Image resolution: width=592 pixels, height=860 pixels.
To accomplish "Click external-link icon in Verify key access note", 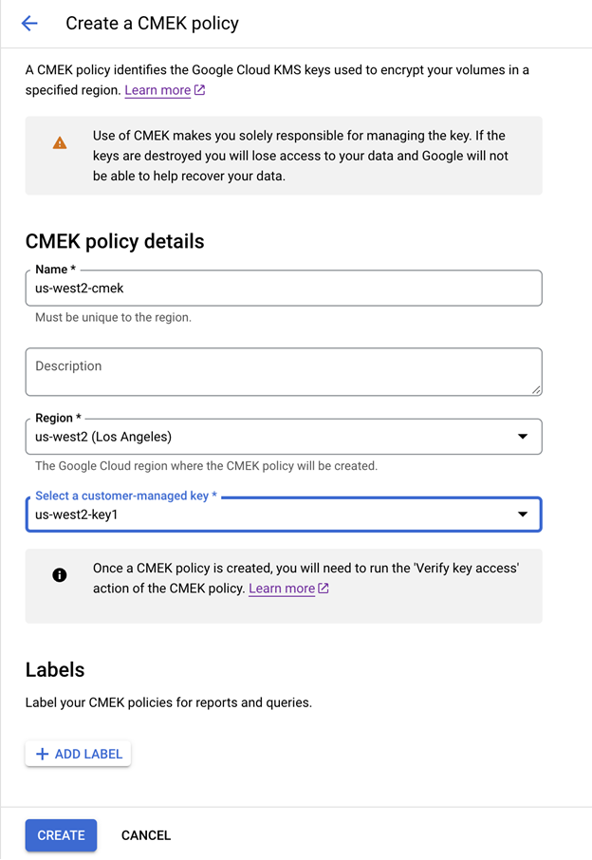I will coord(324,589).
